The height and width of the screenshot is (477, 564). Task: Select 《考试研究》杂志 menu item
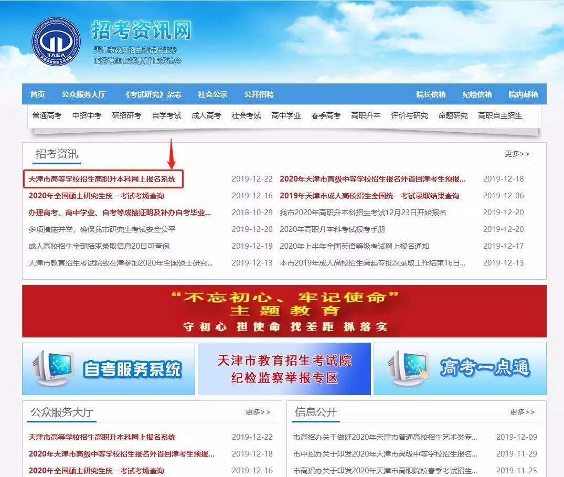[x=152, y=94]
